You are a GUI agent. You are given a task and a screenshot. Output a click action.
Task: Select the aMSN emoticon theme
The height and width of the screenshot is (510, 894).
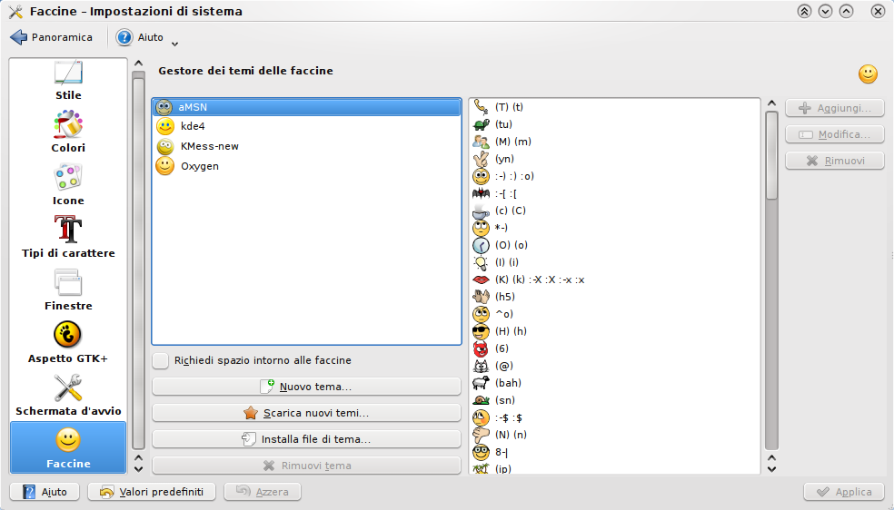[307, 107]
